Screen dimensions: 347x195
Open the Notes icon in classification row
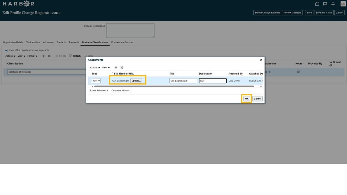click(298, 72)
